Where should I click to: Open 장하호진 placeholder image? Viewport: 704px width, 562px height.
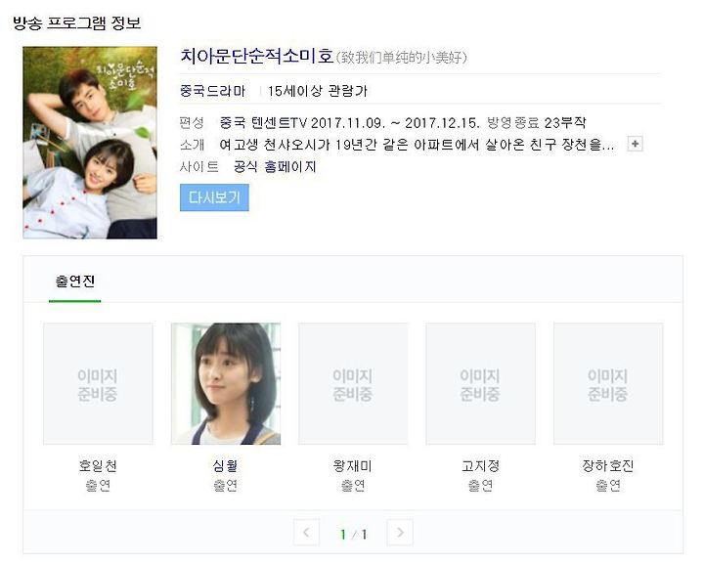tap(608, 384)
